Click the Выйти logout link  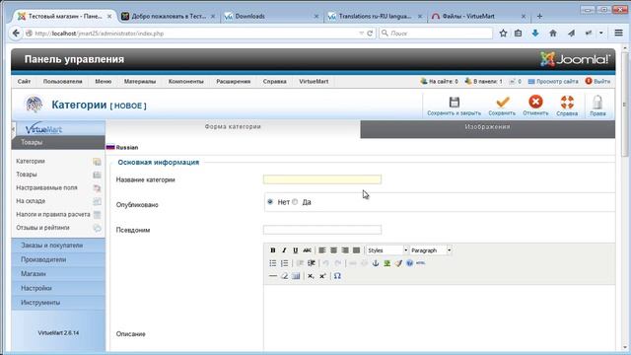point(598,81)
